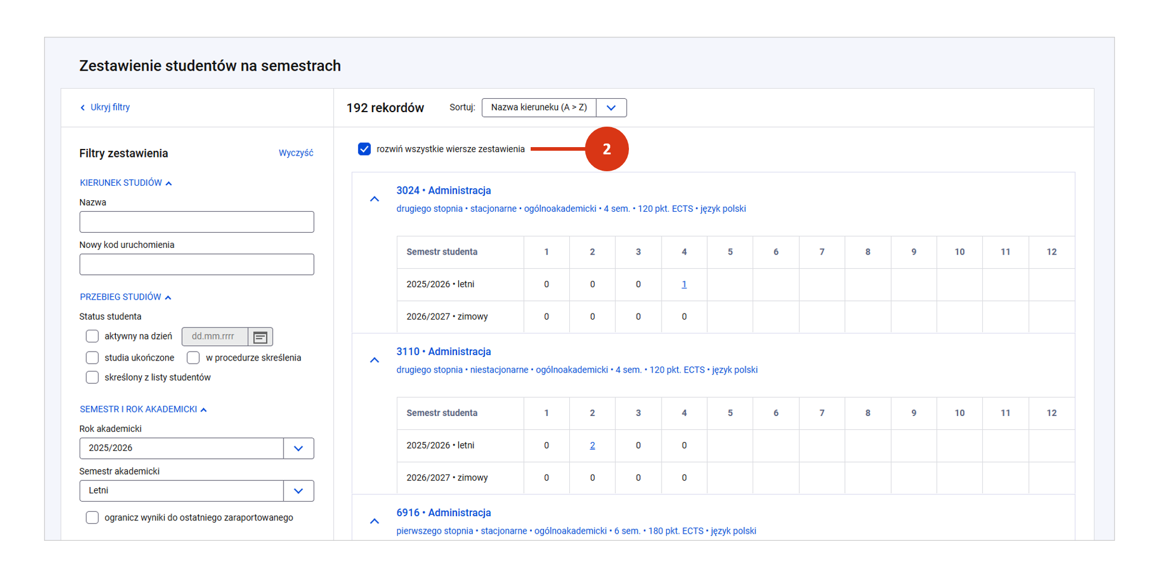Click 6916 details line pierwszego stopnia
This screenshot has width=1156, height=571.
(x=576, y=531)
